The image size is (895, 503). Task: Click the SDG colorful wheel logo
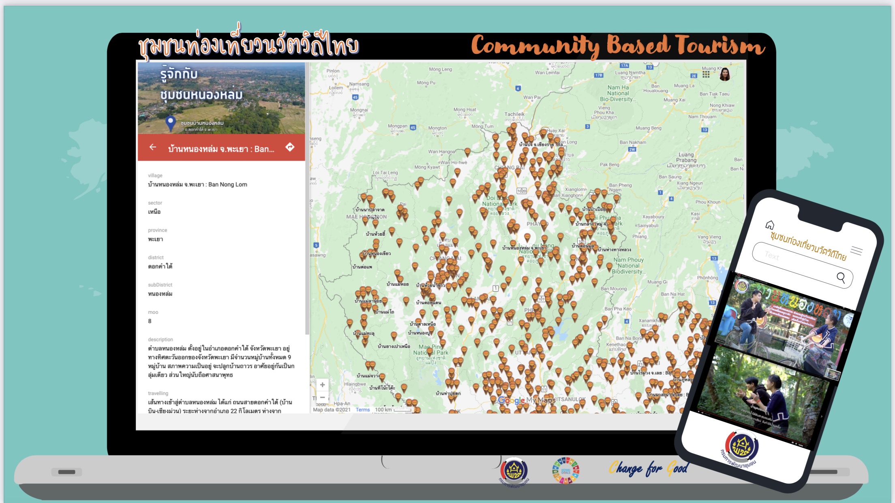pos(565,471)
